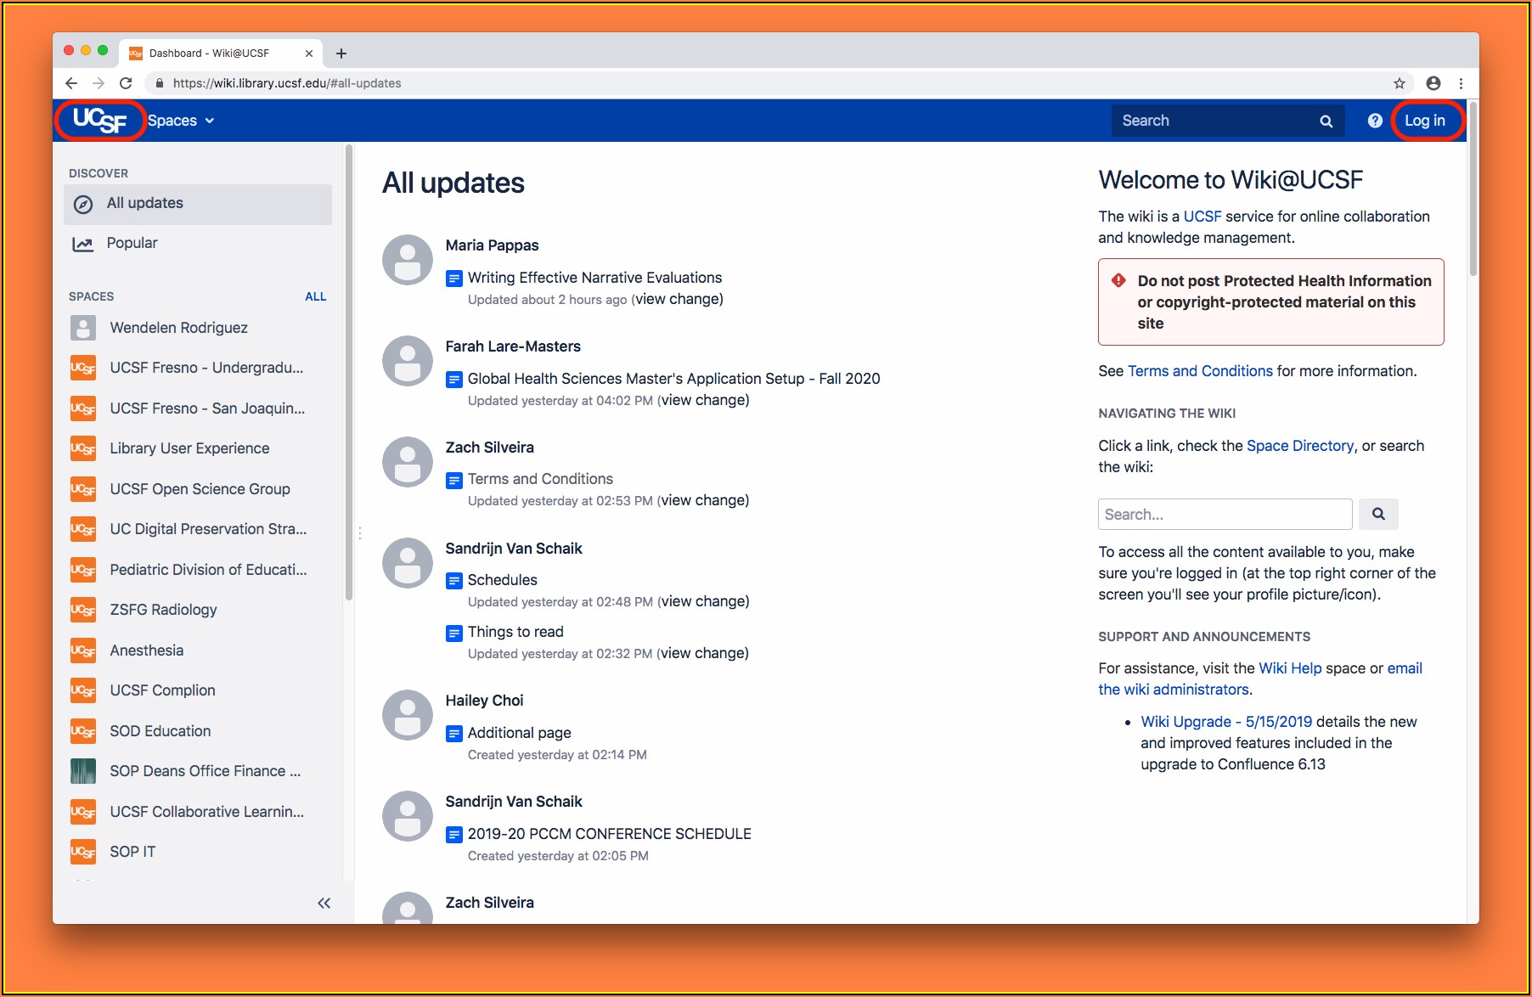Open the browser profile account icon

(x=1433, y=83)
